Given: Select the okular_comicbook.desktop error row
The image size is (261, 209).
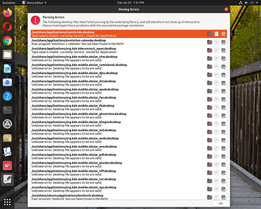Looking at the screenshot, I should coord(129,67).
